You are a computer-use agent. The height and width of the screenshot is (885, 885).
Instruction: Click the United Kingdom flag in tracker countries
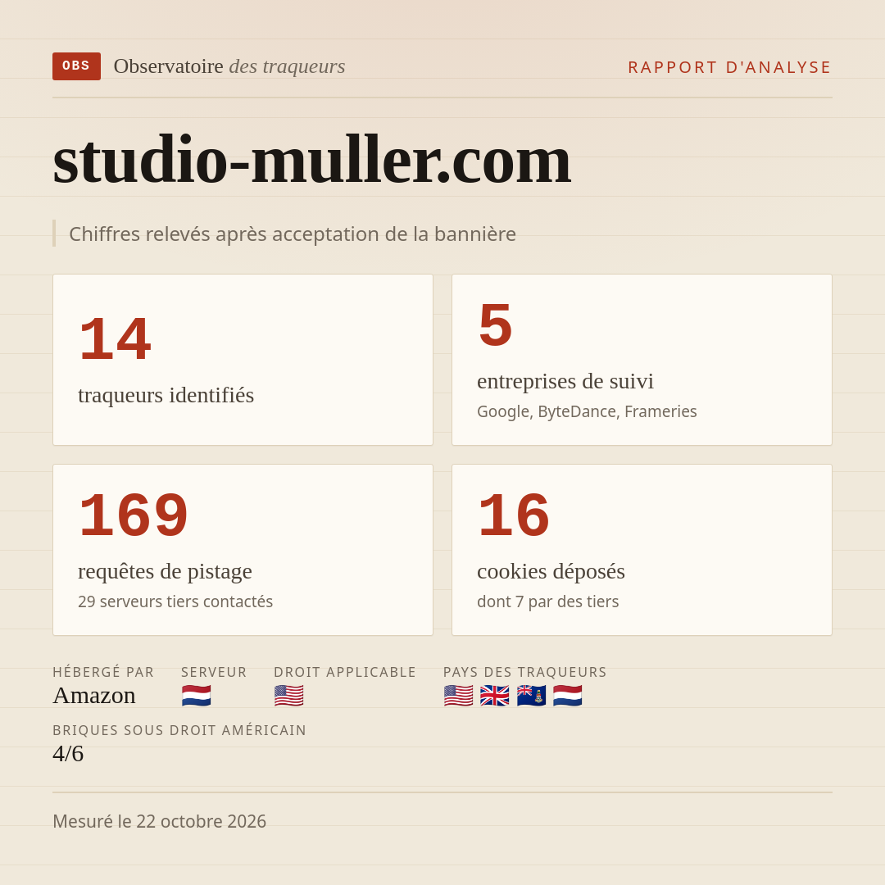pos(494,696)
